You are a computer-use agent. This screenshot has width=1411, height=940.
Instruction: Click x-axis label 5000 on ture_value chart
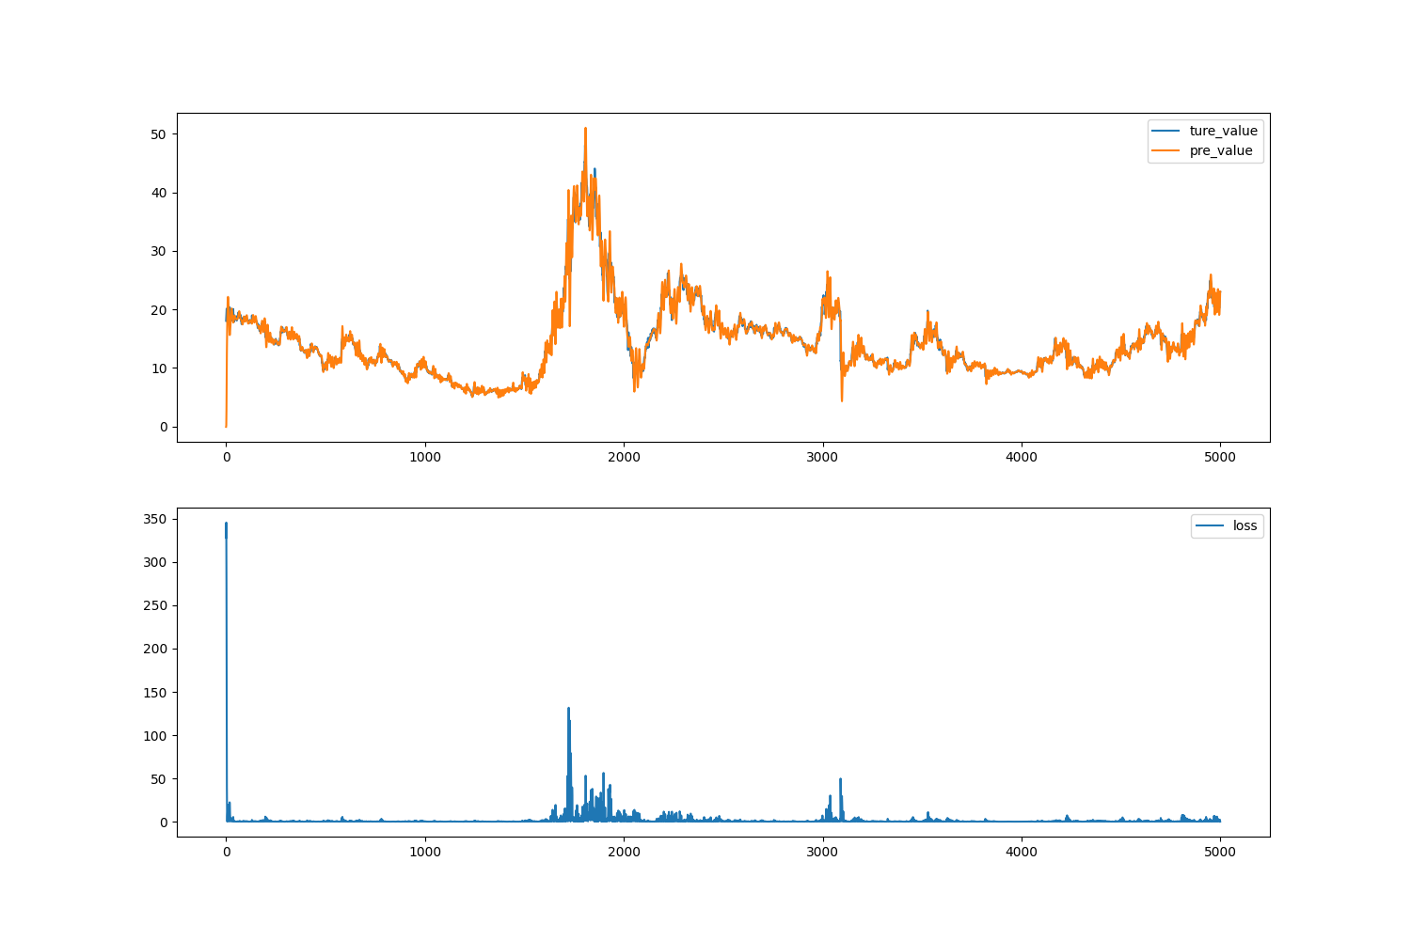(x=1220, y=457)
